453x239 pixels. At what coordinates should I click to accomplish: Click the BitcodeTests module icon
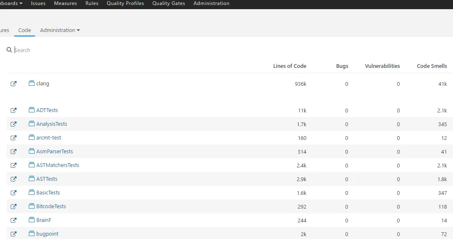(31, 206)
